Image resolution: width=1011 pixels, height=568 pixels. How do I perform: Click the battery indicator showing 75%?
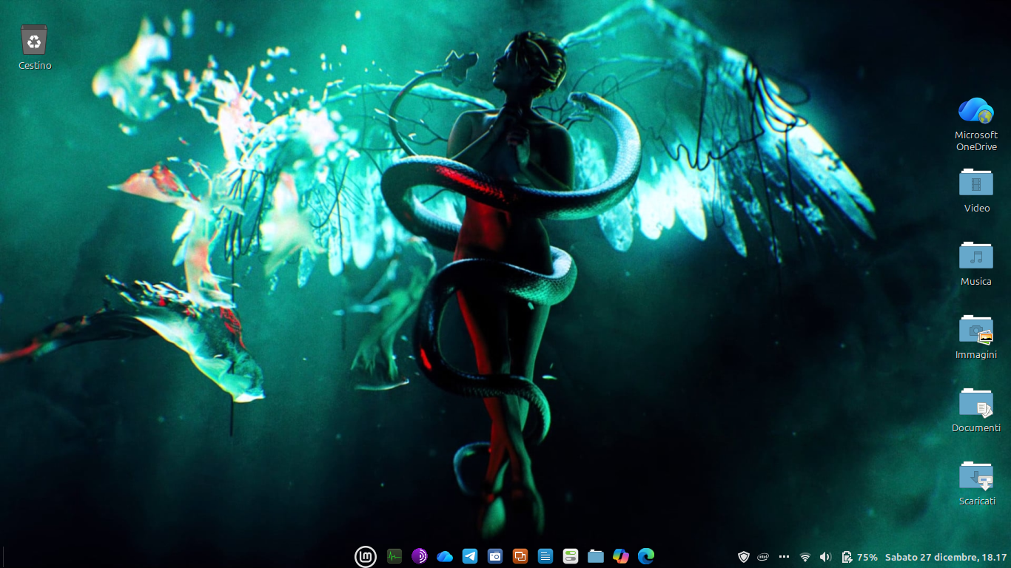859,557
